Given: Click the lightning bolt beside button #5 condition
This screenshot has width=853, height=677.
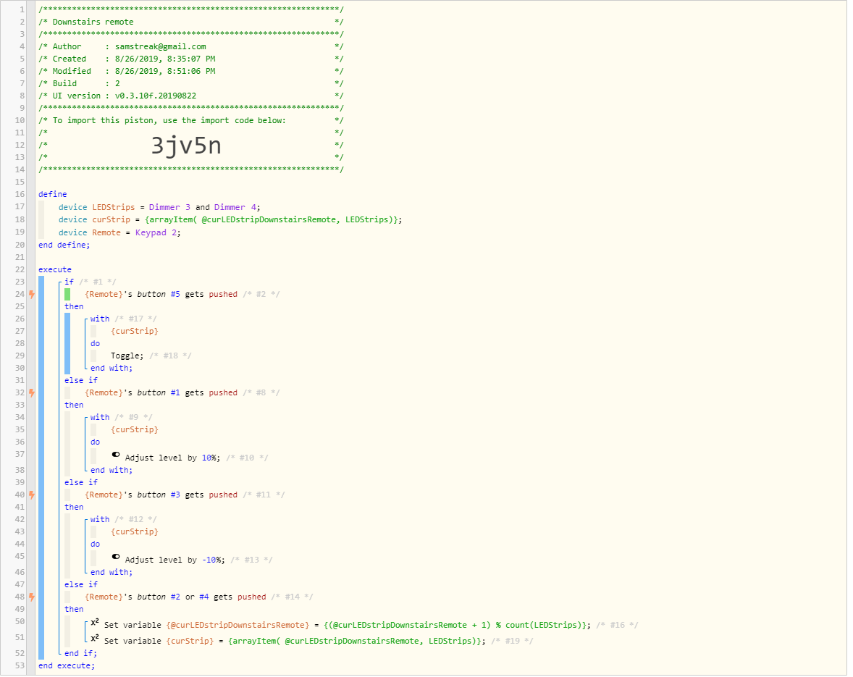Looking at the screenshot, I should pos(32,294).
